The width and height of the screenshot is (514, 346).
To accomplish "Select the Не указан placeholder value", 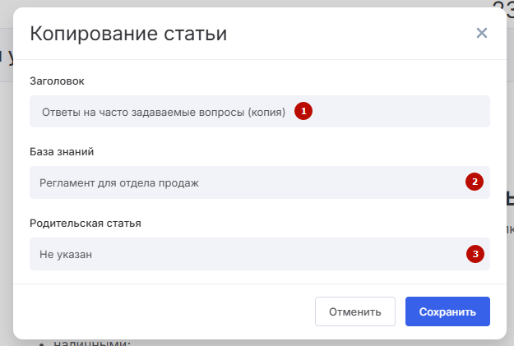I will pyautogui.click(x=66, y=255).
